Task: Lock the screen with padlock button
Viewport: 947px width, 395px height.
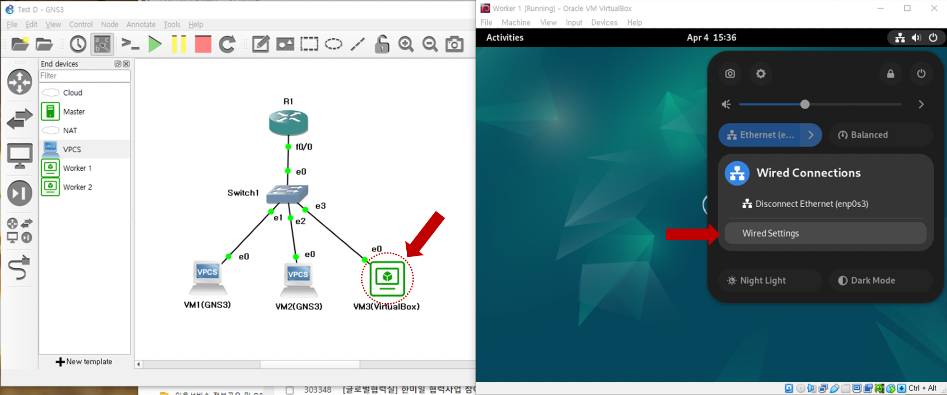Action: click(891, 73)
